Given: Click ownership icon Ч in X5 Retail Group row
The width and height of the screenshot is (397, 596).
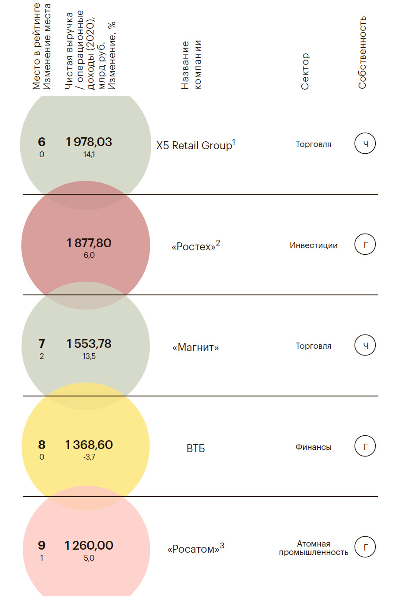Looking at the screenshot, I should 365,143.
